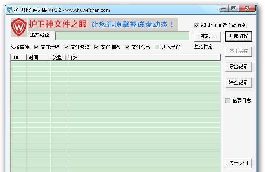Image resolution: width=265 pixels, height=172 pixels.
Task: Export records via 导出记录 button
Action: point(239,67)
